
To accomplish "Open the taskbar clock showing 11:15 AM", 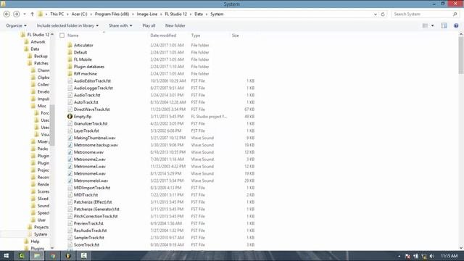I will point(449,256).
